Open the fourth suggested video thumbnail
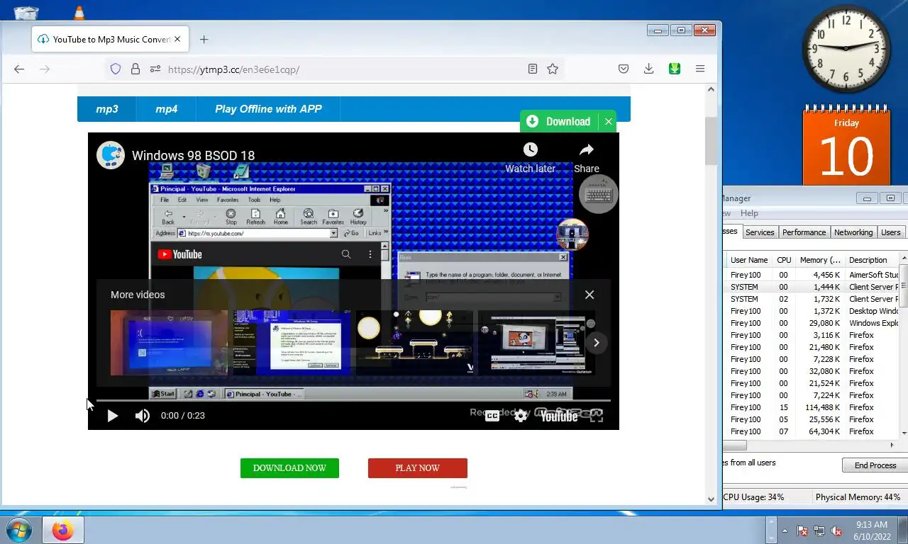This screenshot has height=544, width=908. tap(536, 343)
